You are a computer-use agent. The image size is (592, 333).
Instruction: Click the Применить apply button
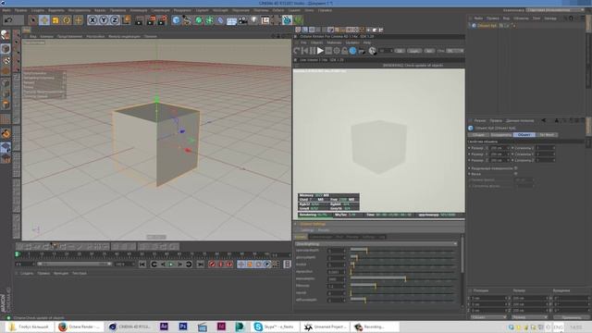click(571, 317)
